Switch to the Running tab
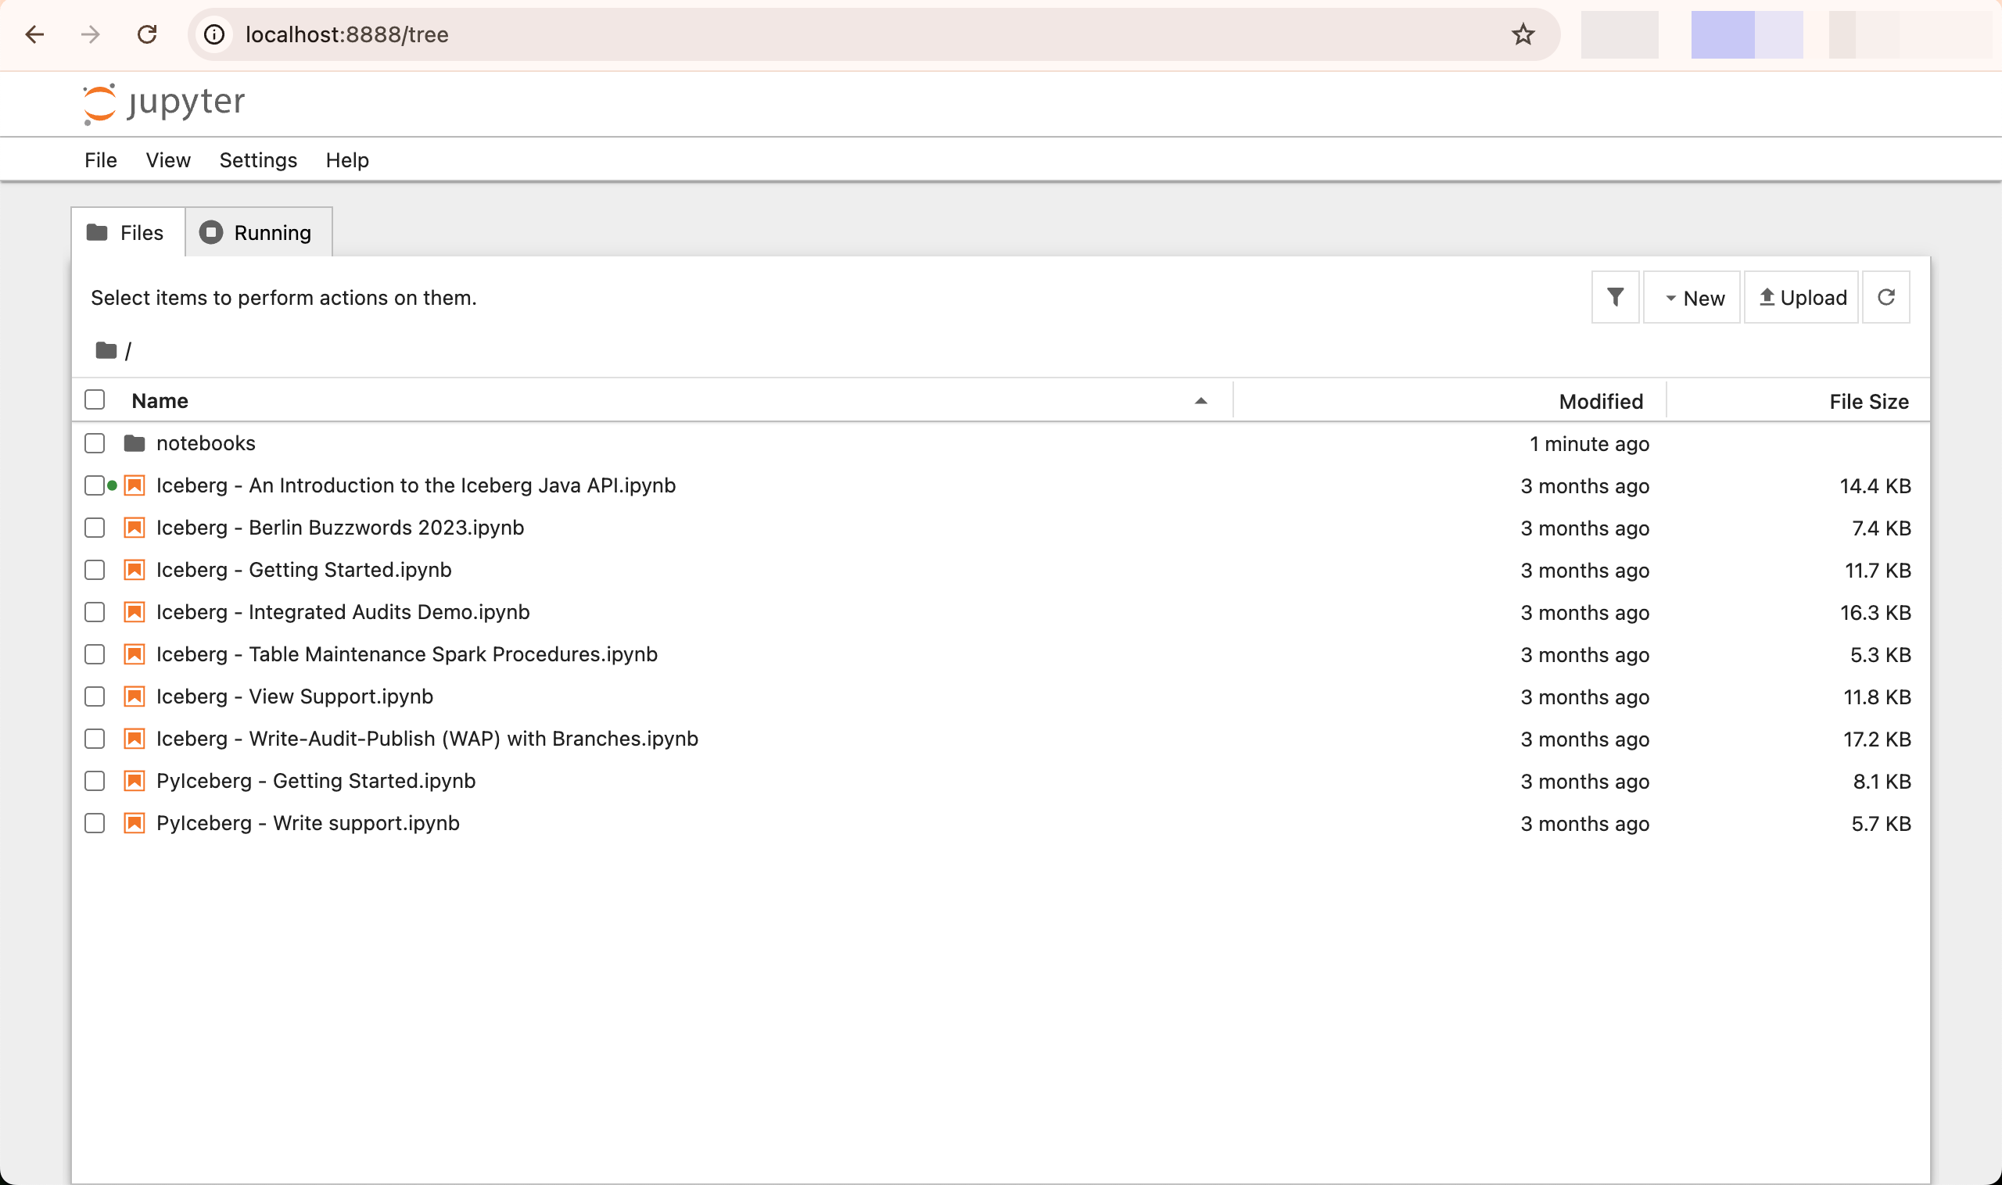 (x=259, y=232)
